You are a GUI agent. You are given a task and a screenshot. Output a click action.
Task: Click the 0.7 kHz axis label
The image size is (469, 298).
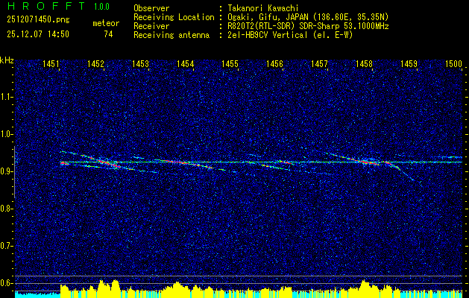click(7, 246)
